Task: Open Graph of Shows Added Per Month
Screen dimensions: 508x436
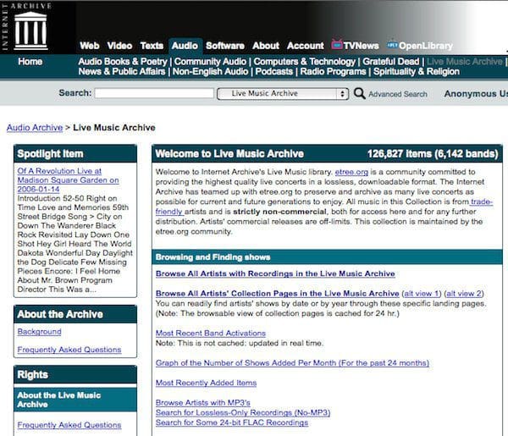Action: point(292,363)
